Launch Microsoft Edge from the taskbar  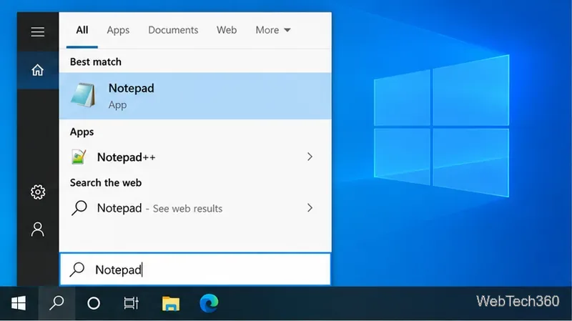click(209, 302)
